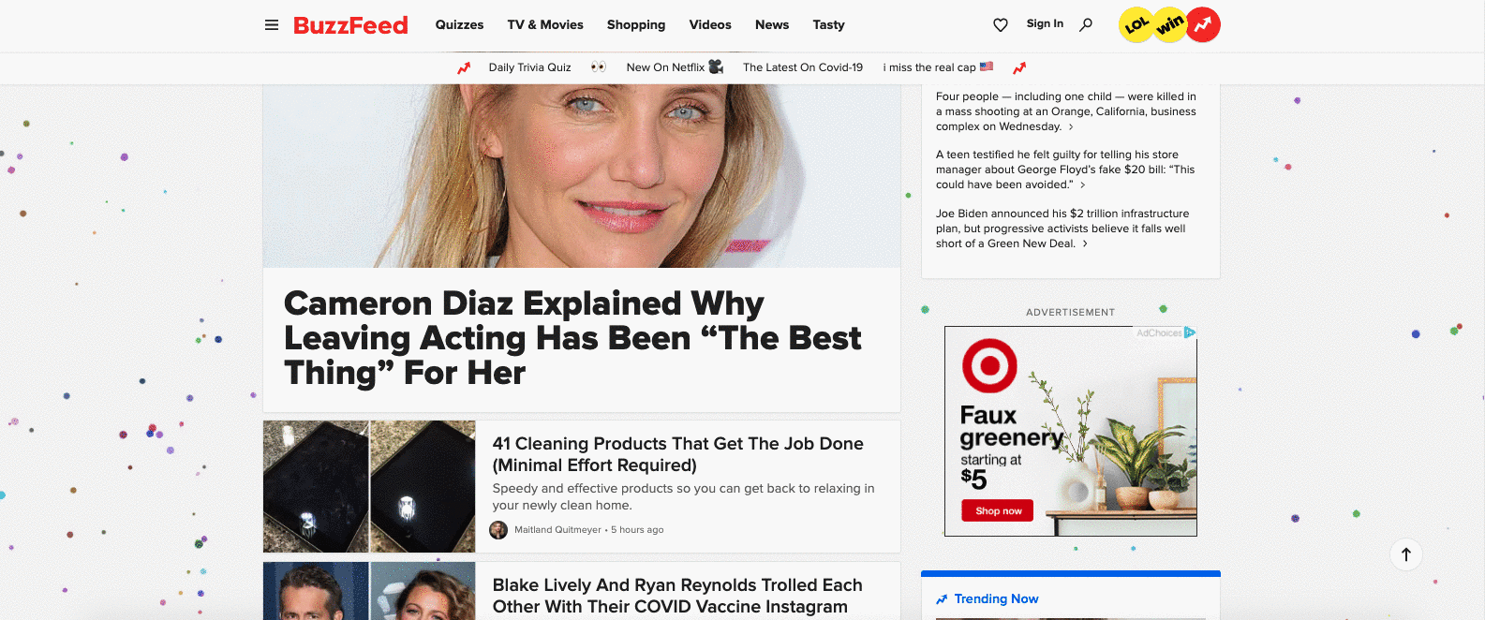
Task: Click Shop now in Target ad
Action: pyautogui.click(x=998, y=510)
